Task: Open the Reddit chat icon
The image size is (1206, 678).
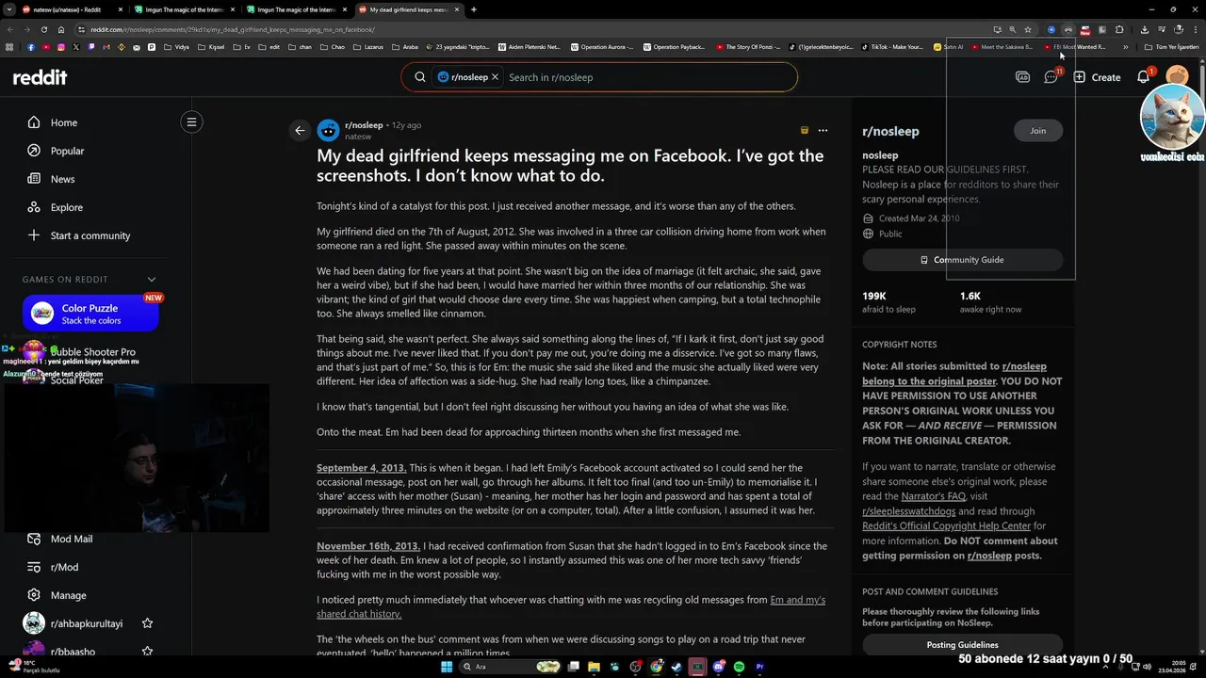Action: (1051, 77)
